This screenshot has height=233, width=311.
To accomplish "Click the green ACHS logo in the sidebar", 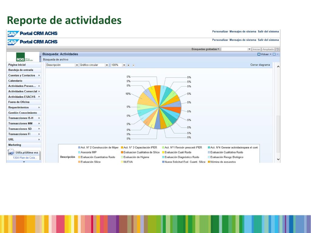I will [x=20, y=57].
